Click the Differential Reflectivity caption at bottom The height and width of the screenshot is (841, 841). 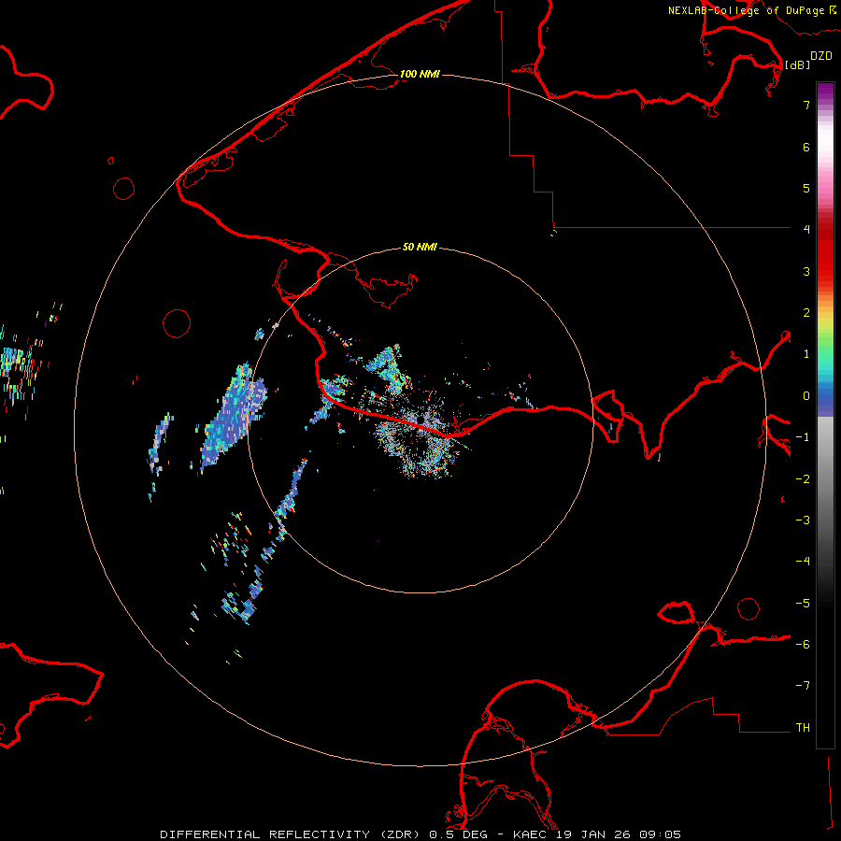coord(420,834)
